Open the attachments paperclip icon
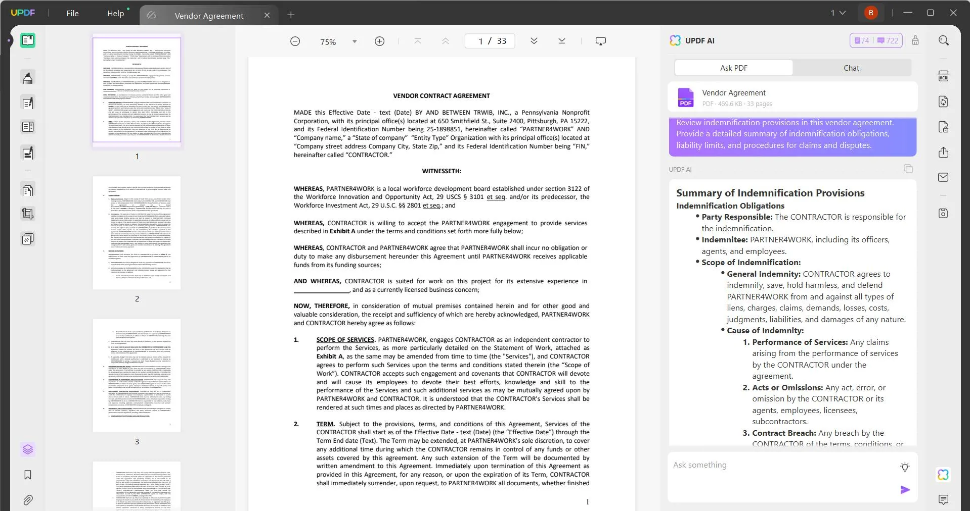 [x=28, y=500]
